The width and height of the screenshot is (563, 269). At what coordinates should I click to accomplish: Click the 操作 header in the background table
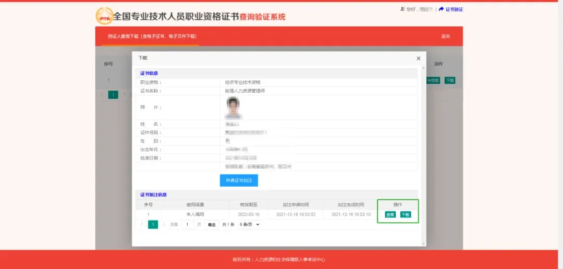[x=438, y=64]
